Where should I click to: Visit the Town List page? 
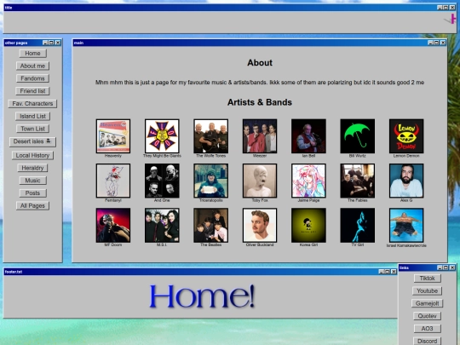click(x=32, y=129)
